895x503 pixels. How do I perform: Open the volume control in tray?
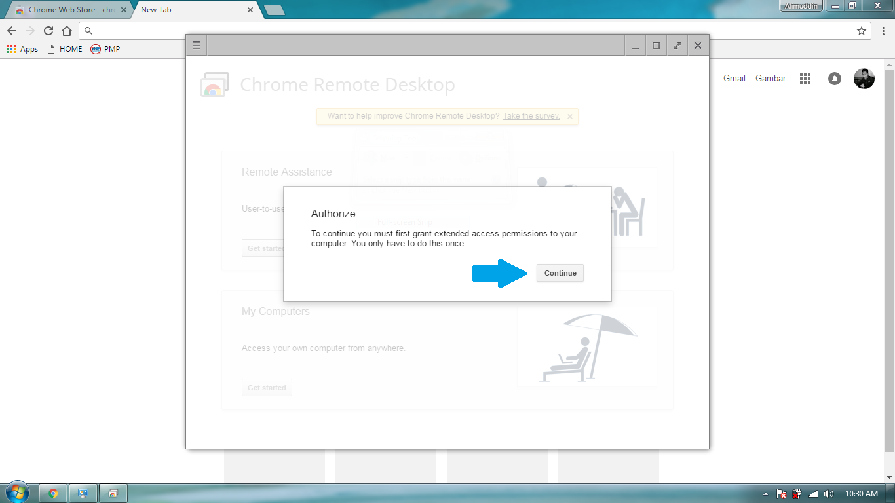(x=829, y=494)
